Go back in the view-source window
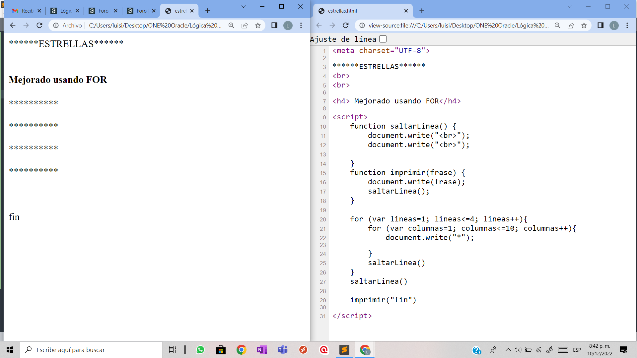 tap(319, 26)
